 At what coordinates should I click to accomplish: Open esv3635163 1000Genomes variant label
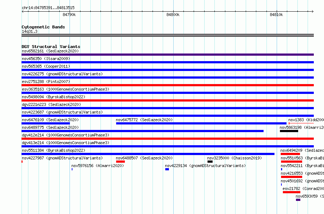pyautogui.click(x=66, y=89)
